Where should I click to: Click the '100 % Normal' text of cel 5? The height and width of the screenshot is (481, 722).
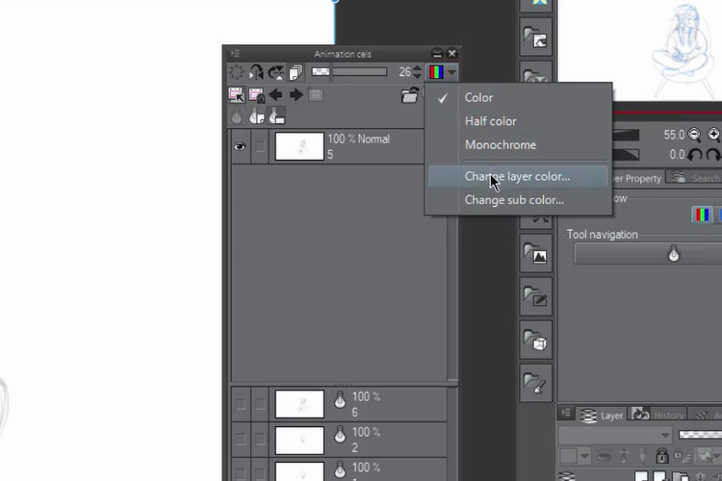[359, 139]
